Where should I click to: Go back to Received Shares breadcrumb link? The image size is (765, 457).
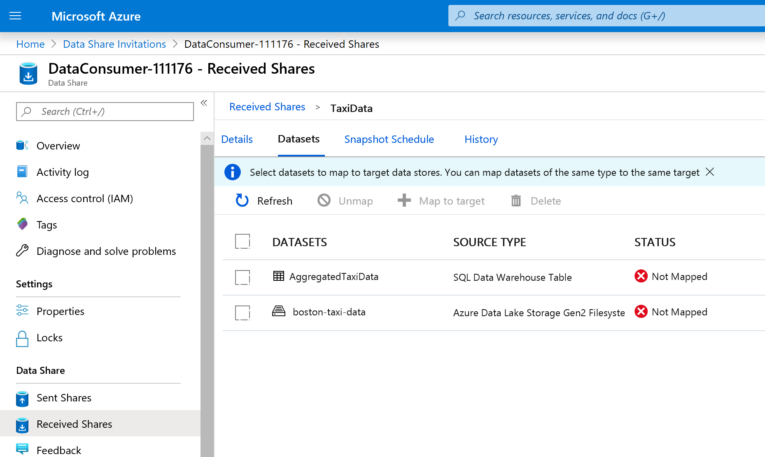267,107
